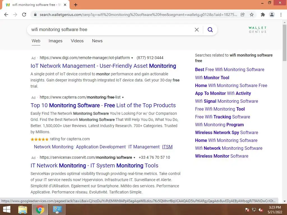Click the magnifying glass search button
Viewport: 287px width, 215px height.
[210, 30]
